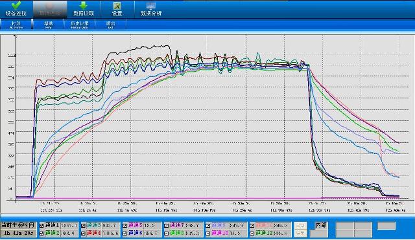Uncheck the 通道2 channel checkbox
Viewport: 415px width, 240px height.
[x=41, y=234]
